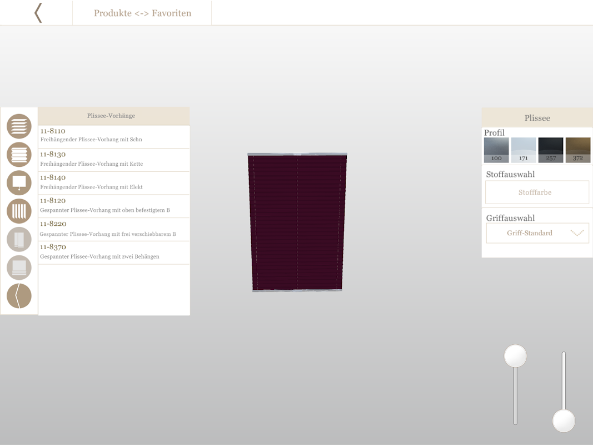Choose product 11-8140 with Elekt
Screen dimensions: 593x445
coord(114,183)
